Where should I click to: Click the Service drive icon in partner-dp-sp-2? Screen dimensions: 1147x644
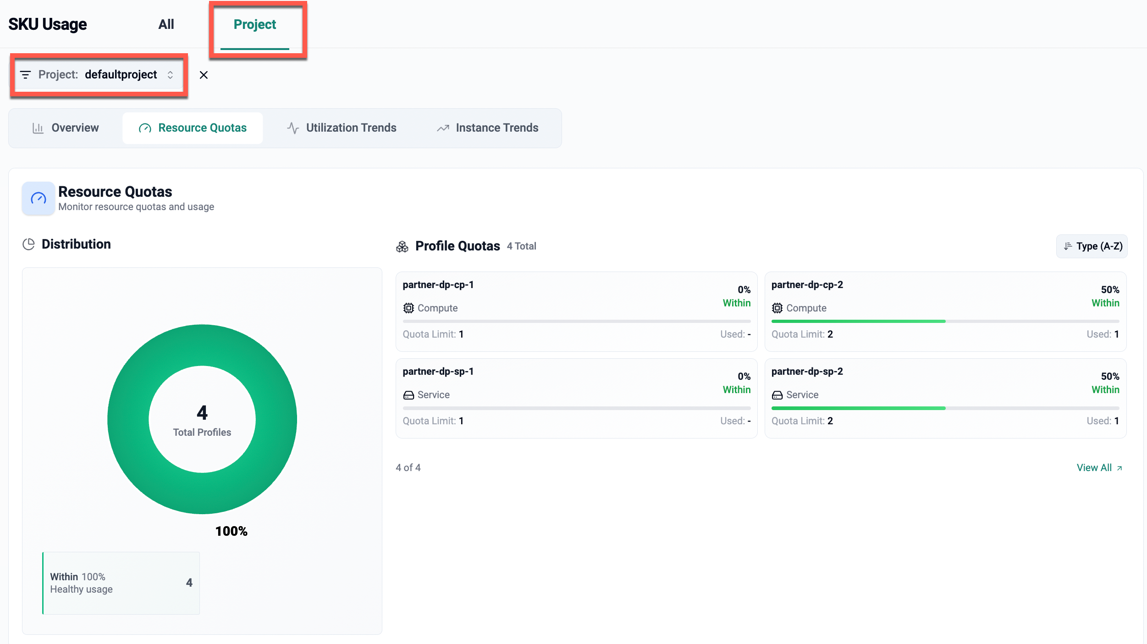click(x=777, y=395)
